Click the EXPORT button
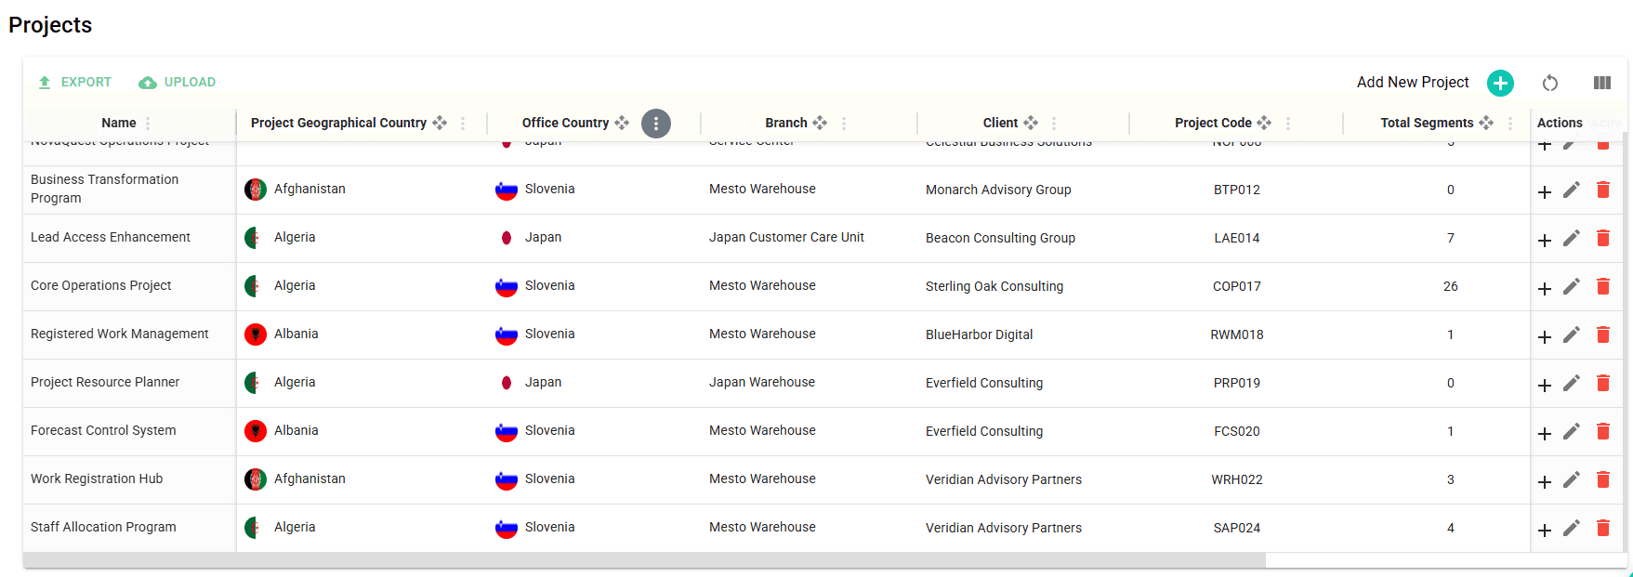 pos(74,82)
